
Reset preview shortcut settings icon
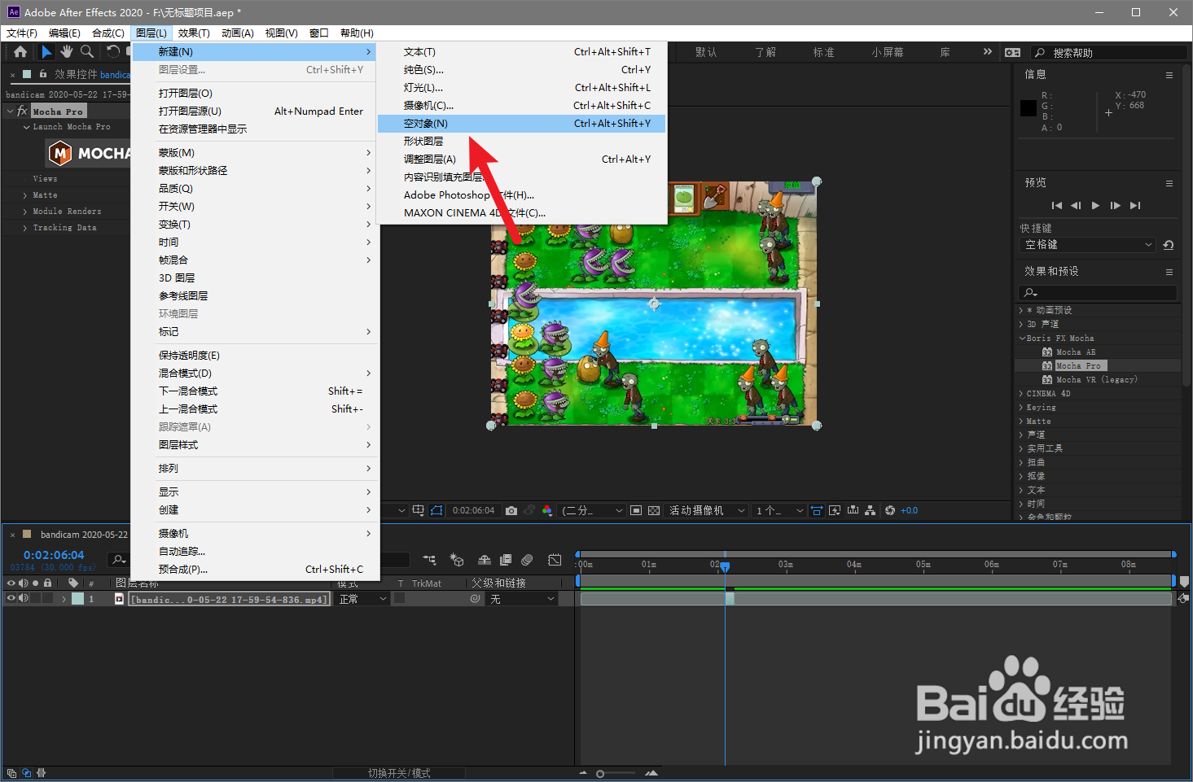pyautogui.click(x=1169, y=245)
